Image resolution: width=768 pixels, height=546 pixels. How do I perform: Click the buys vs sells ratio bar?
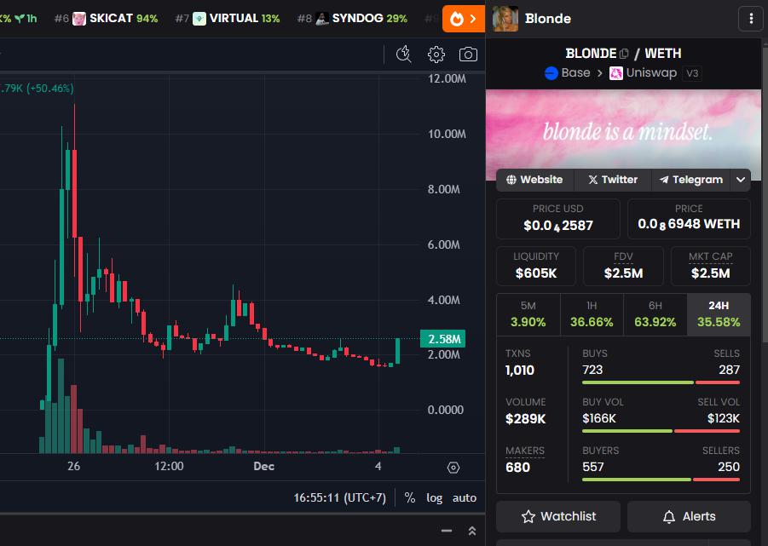click(x=661, y=382)
